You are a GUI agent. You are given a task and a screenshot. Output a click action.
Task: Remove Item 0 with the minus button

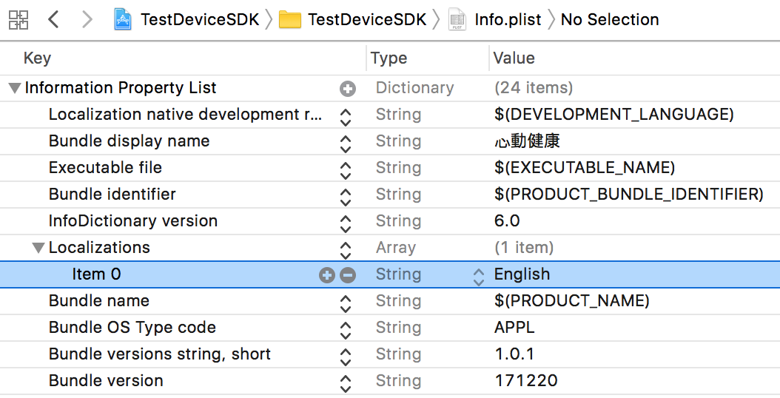click(348, 275)
